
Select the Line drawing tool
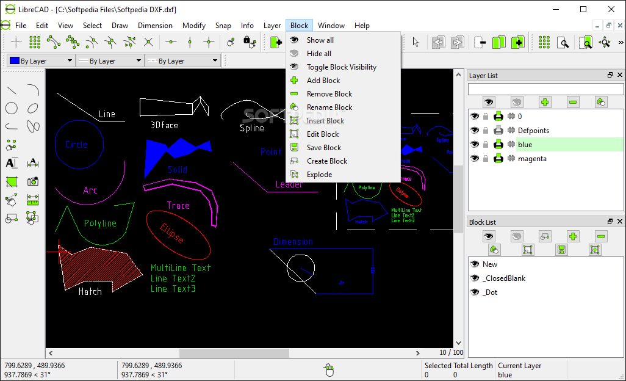12,90
